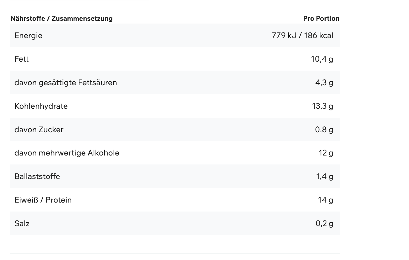Click the 1,4 g fiber value
The image size is (409, 260).
coord(324,177)
